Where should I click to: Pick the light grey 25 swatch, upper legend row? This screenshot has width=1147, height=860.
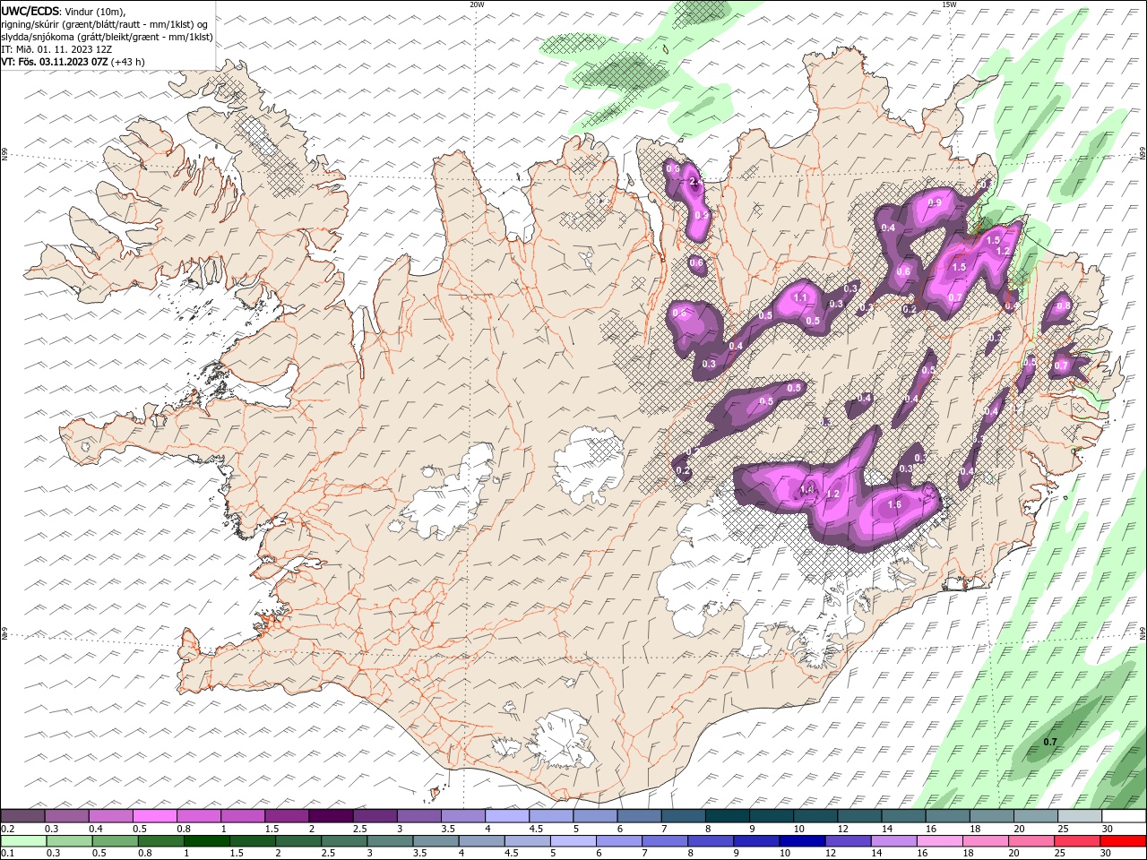coord(1080,816)
